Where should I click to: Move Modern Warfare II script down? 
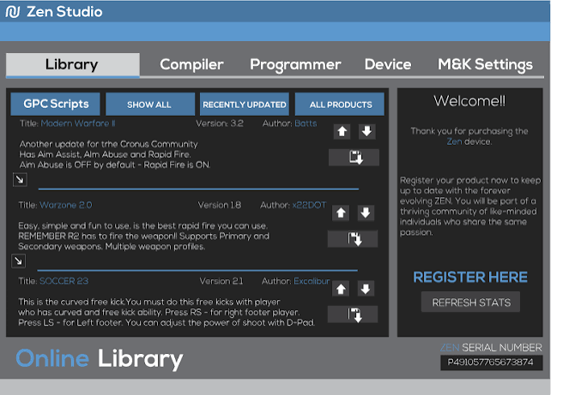coord(366,132)
